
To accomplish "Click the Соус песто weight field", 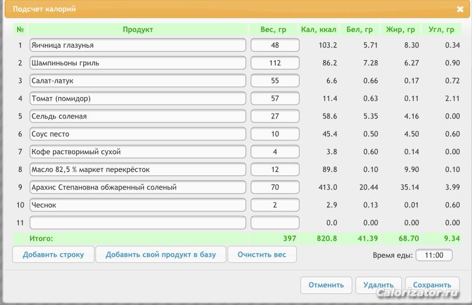I will tap(275, 134).
